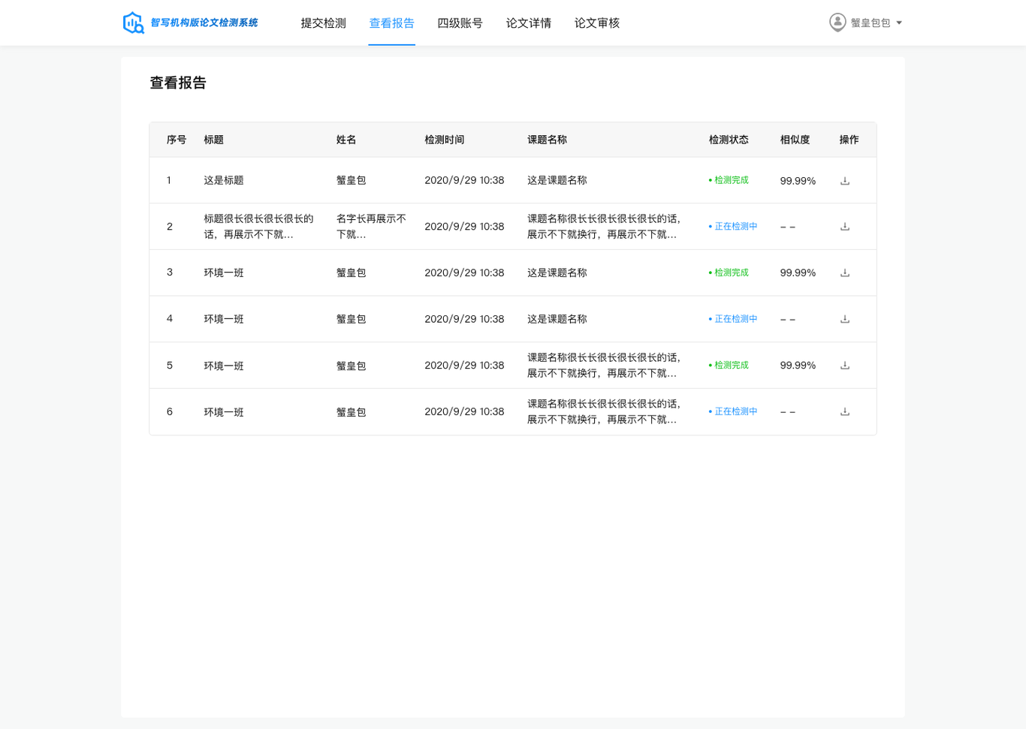Click the detection time in row 1
The width and height of the screenshot is (1026, 729).
464,181
